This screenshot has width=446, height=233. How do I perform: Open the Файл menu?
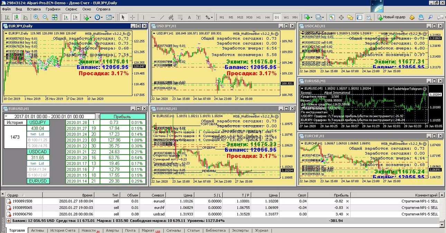6,9
